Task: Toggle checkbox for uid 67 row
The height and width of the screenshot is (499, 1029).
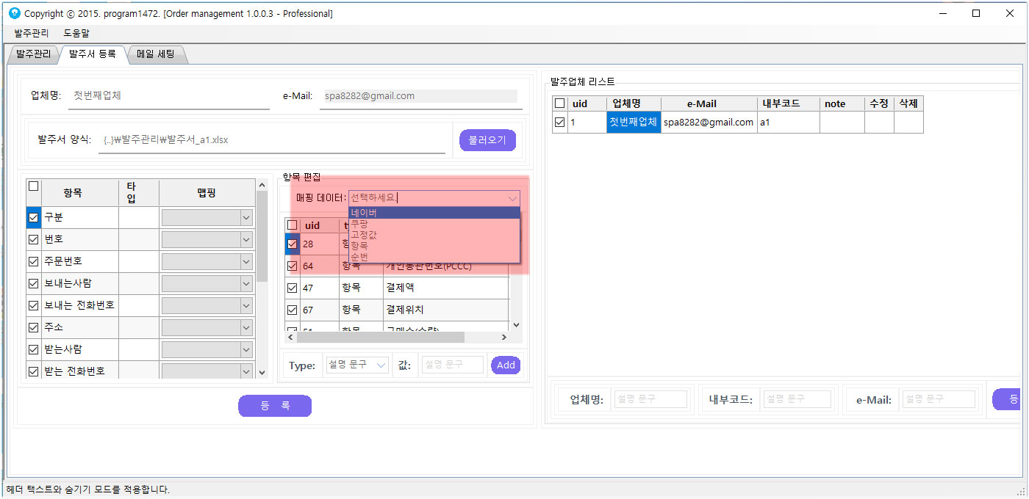Action: [293, 310]
